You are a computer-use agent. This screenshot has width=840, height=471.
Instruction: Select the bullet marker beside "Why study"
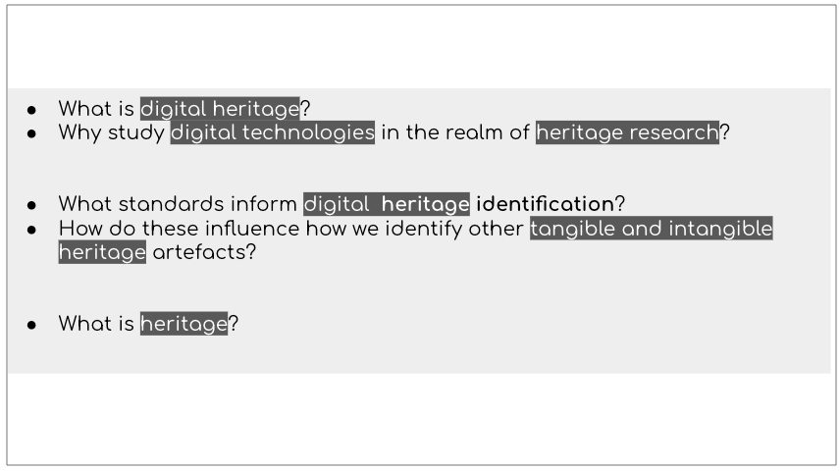(x=32, y=133)
